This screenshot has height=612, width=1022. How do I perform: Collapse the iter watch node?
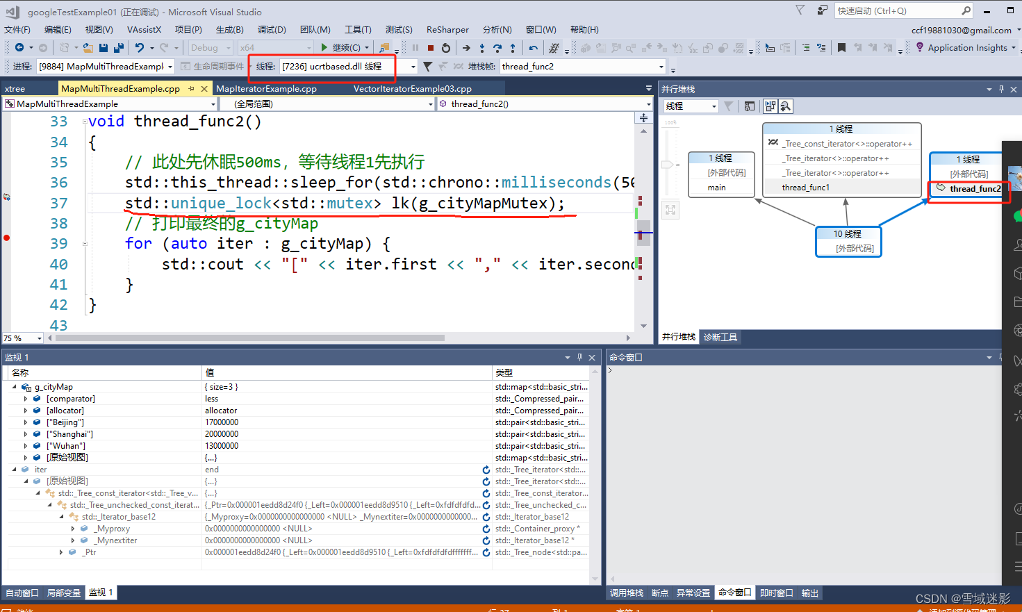click(15, 470)
